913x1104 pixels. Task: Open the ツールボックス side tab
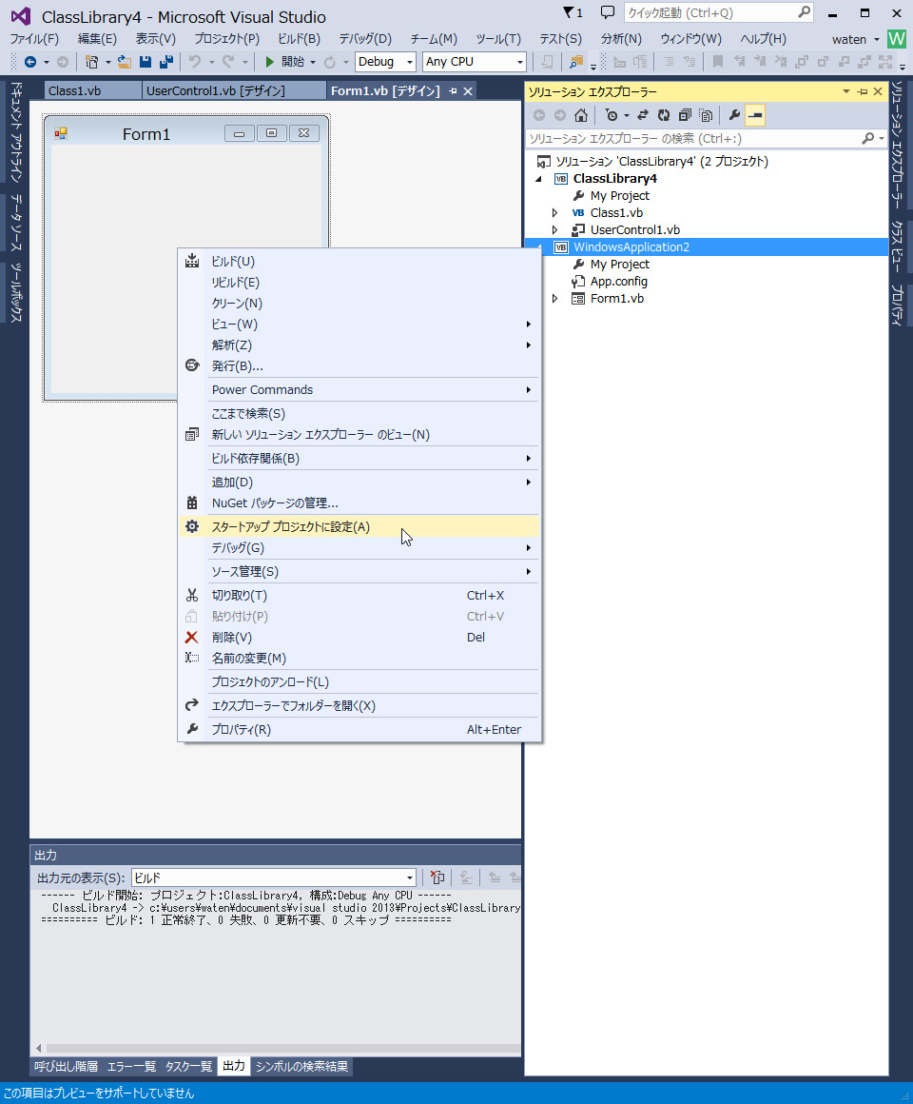15,292
